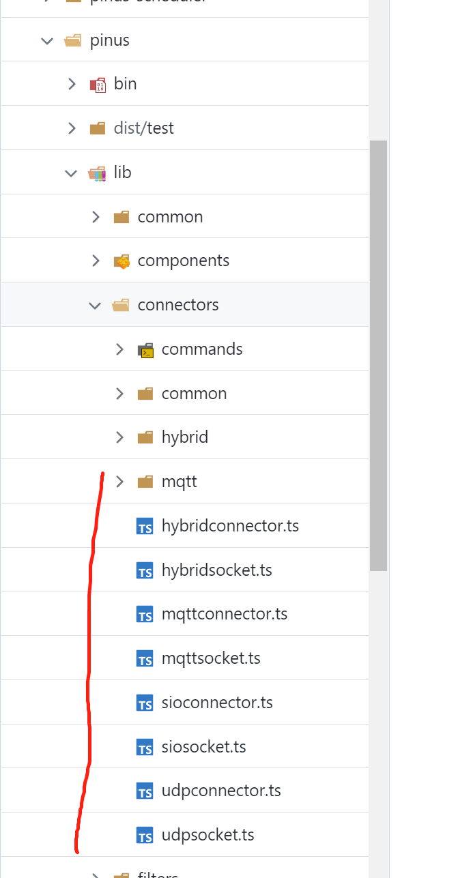Collapse the pinus folder

46,40
